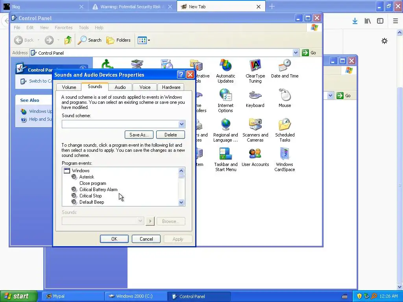403x302 pixels.
Task: Open the Edit menu
Action: click(x=30, y=28)
